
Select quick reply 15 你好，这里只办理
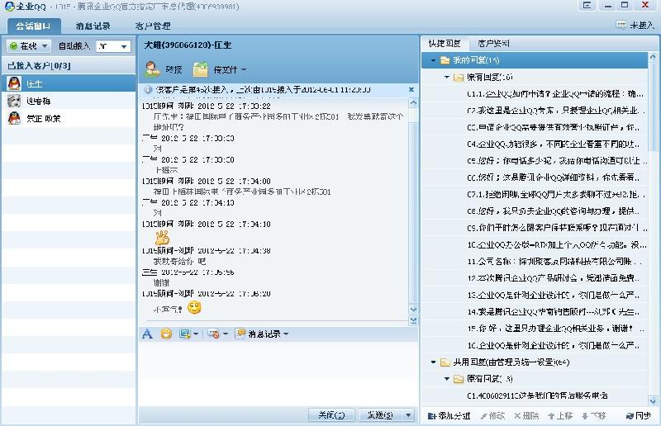[555, 329]
